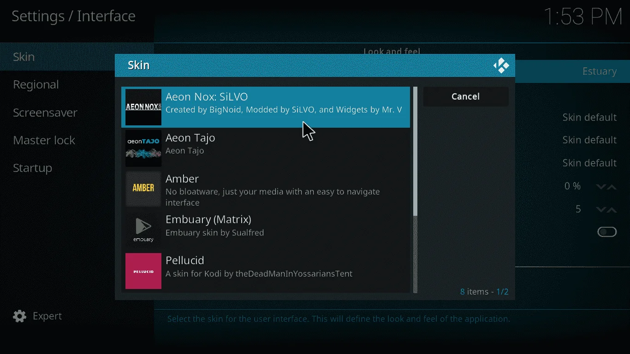The width and height of the screenshot is (630, 354).
Task: Click the Pellucid pink thumbnail
Action: (143, 271)
